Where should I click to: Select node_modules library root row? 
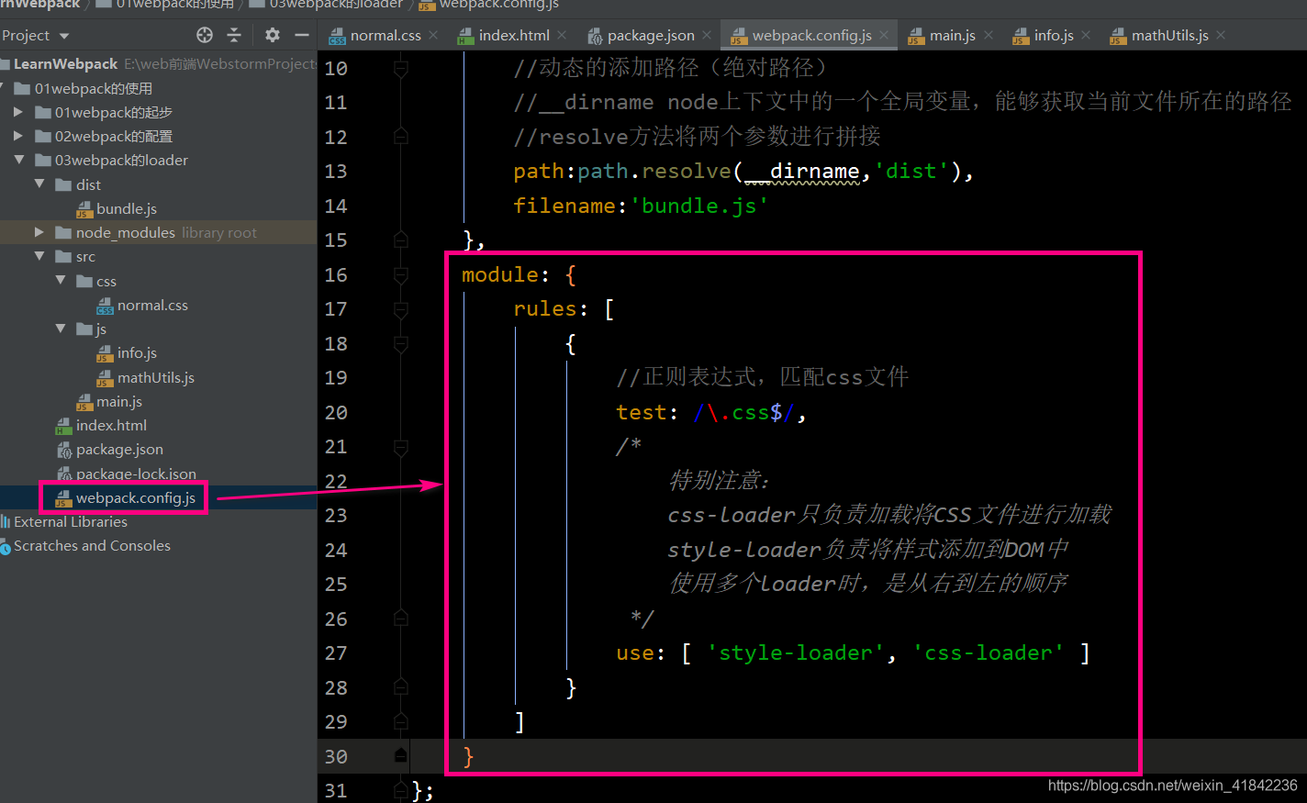pyautogui.click(x=158, y=232)
